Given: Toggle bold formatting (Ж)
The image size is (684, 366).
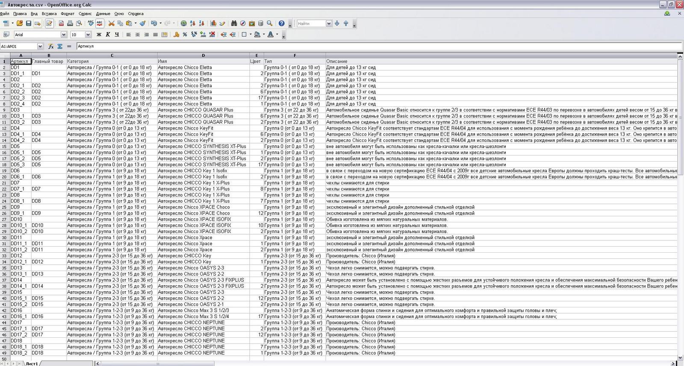Looking at the screenshot, I should click(x=99, y=35).
